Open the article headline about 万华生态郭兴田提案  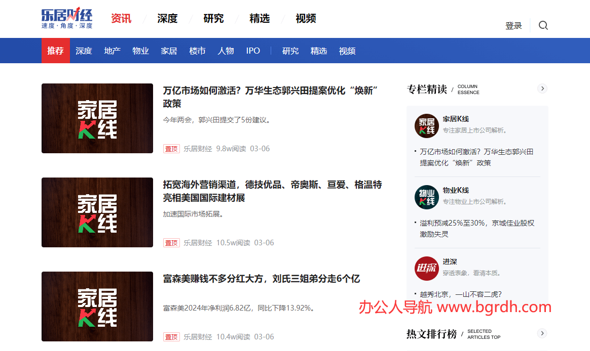click(270, 97)
